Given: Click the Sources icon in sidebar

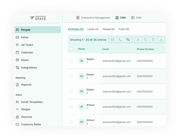Looking at the screenshot, I should [x=17, y=117].
